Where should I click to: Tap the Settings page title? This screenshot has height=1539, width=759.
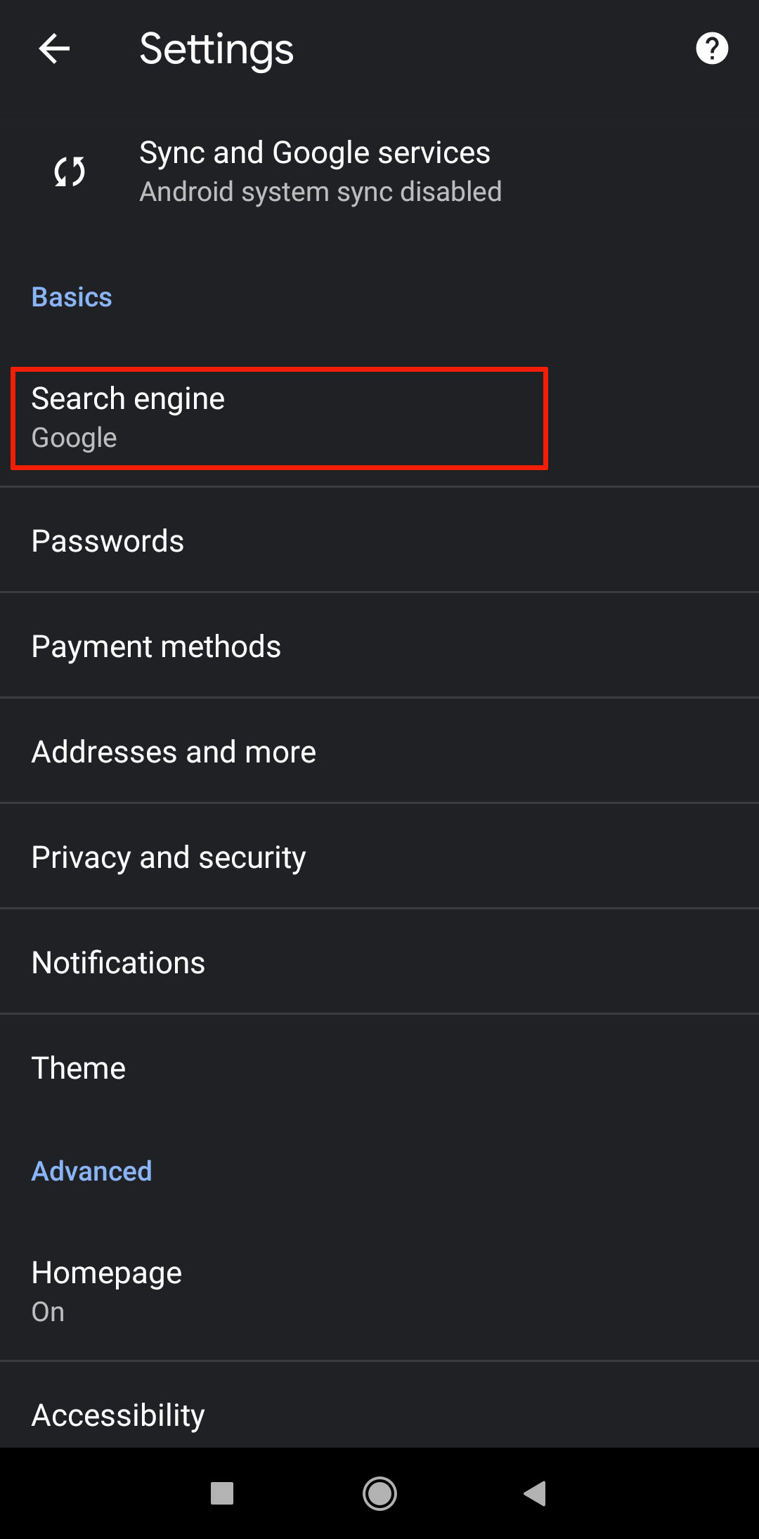(x=216, y=49)
